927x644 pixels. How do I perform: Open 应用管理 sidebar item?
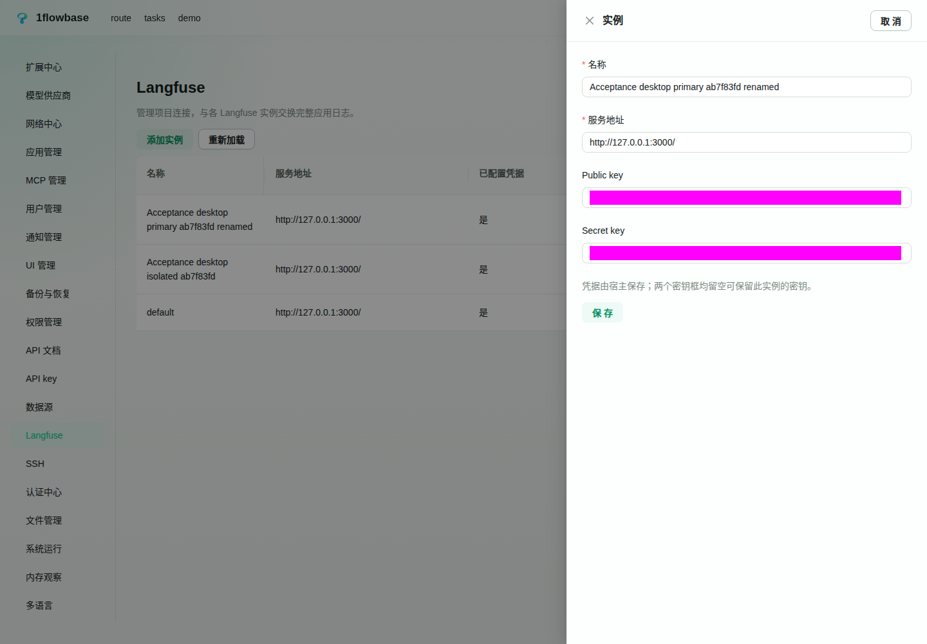pos(58,152)
